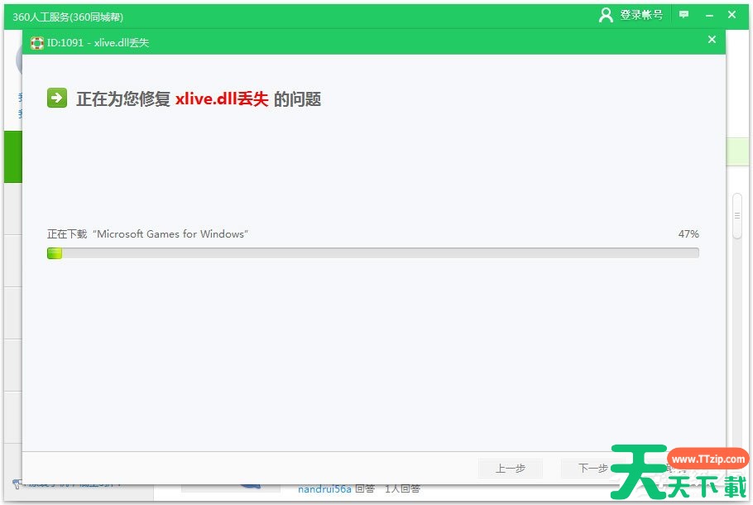Click the 360人工服务(360同城帮) window title
The image size is (753, 505).
click(x=68, y=17)
